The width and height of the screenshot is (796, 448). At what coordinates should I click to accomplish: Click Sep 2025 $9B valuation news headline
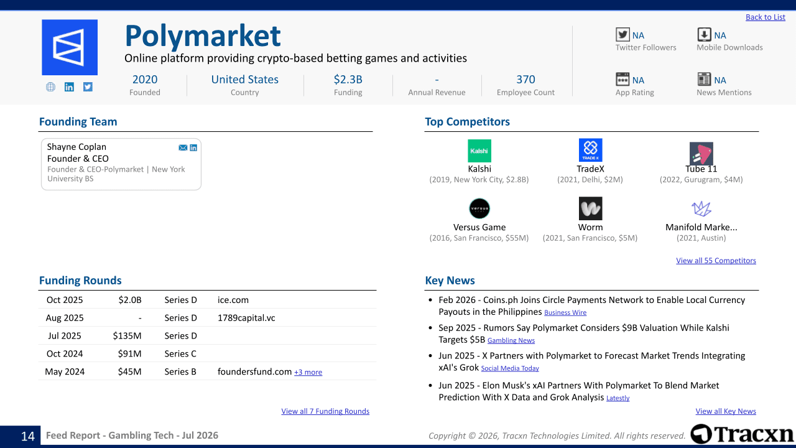[x=584, y=334]
